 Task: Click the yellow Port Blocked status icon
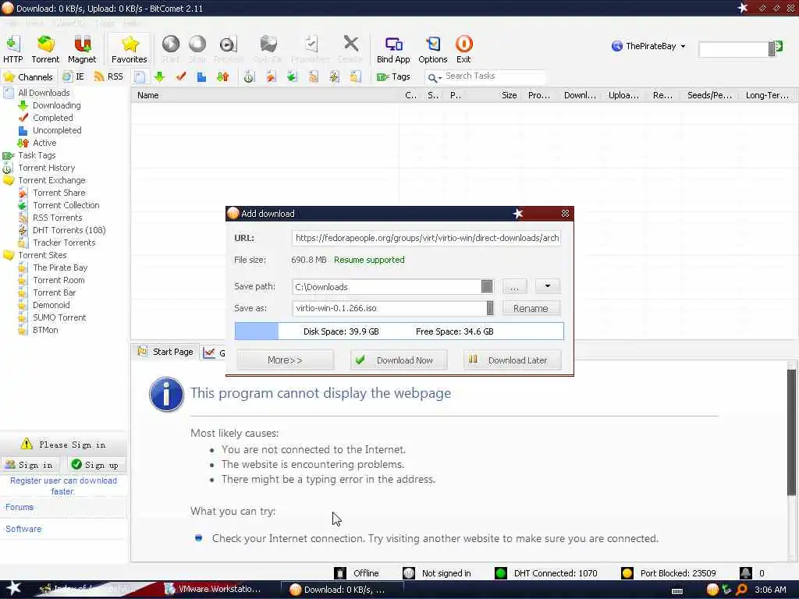coord(627,573)
